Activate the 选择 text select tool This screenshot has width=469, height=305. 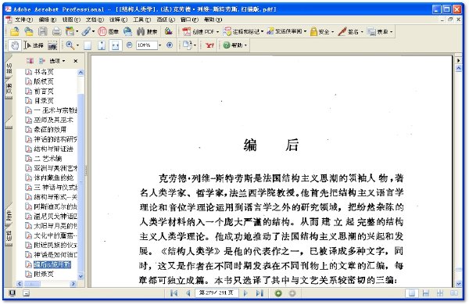click(x=34, y=45)
